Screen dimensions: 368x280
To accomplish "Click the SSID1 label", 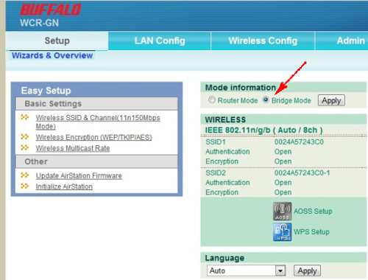I will 216,142.
